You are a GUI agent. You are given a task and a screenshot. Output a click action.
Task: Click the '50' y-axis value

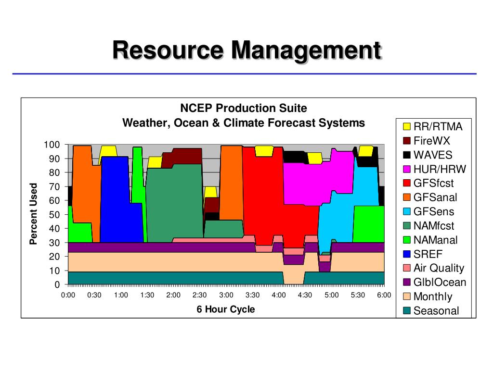tap(54, 215)
